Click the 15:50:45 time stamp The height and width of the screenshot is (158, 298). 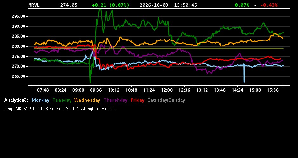coord(186,5)
